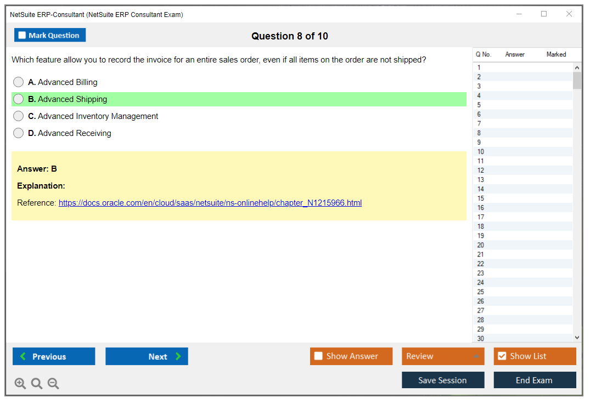Image resolution: width=590 pixels, height=403 pixels.
Task: Tick the Mark Question checkbox
Action: [x=22, y=35]
